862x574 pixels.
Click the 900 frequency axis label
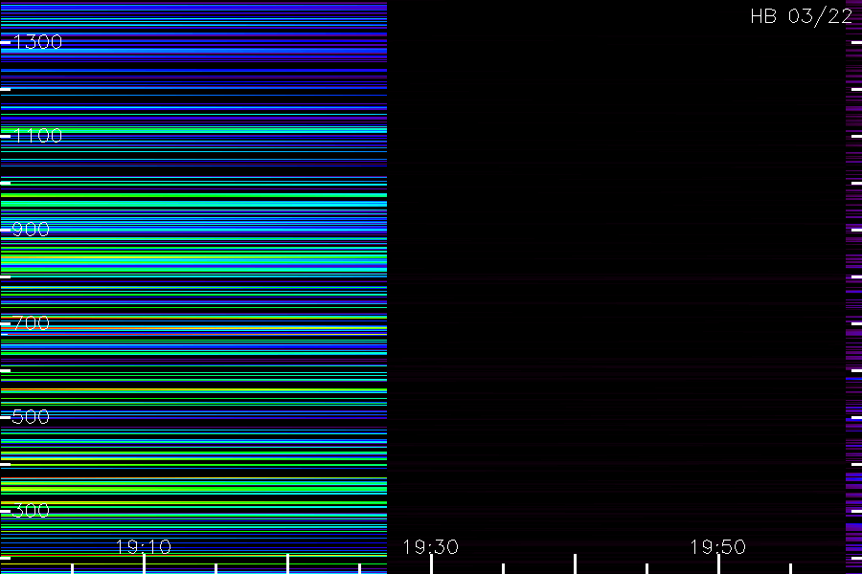point(31,229)
